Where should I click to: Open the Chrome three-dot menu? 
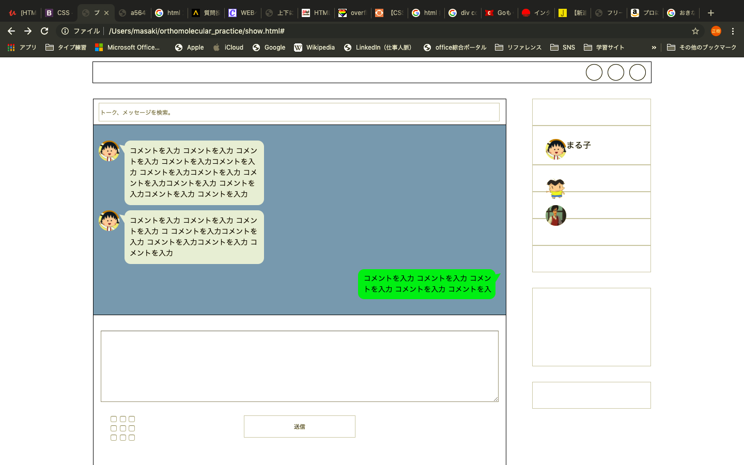click(733, 31)
